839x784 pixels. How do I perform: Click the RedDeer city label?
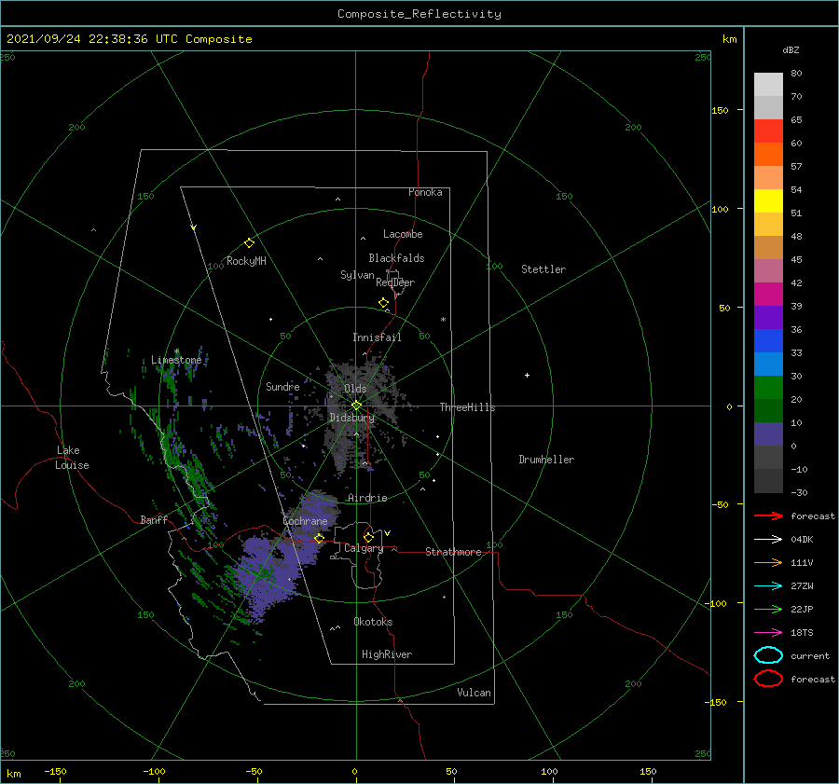click(395, 282)
